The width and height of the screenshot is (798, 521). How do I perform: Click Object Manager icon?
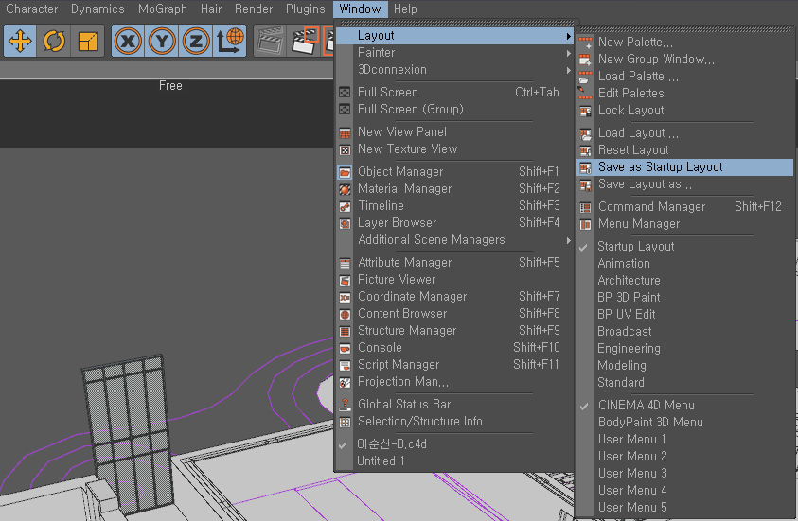345,172
